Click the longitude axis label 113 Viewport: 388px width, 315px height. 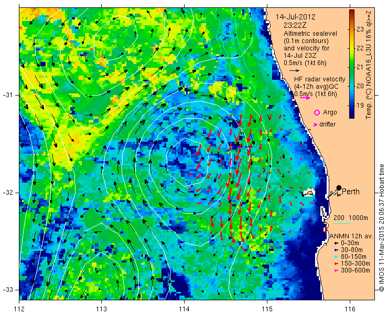(x=101, y=309)
